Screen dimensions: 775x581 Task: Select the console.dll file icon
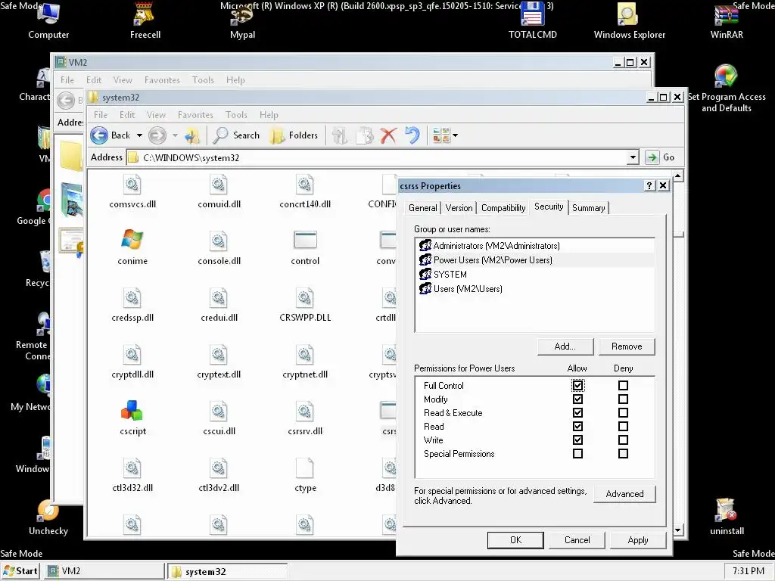coord(219,241)
